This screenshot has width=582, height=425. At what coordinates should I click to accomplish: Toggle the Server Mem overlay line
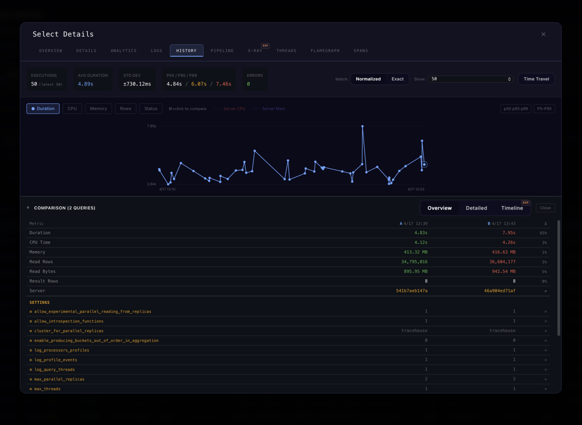click(269, 109)
